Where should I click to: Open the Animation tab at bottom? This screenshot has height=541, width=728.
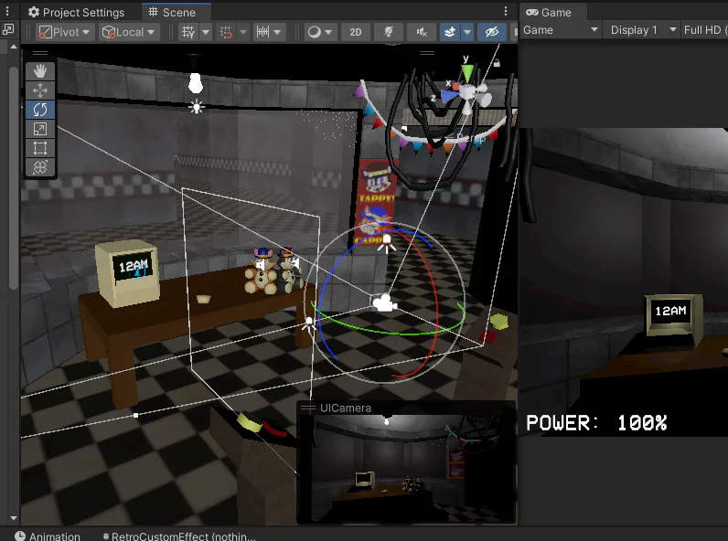click(48, 536)
